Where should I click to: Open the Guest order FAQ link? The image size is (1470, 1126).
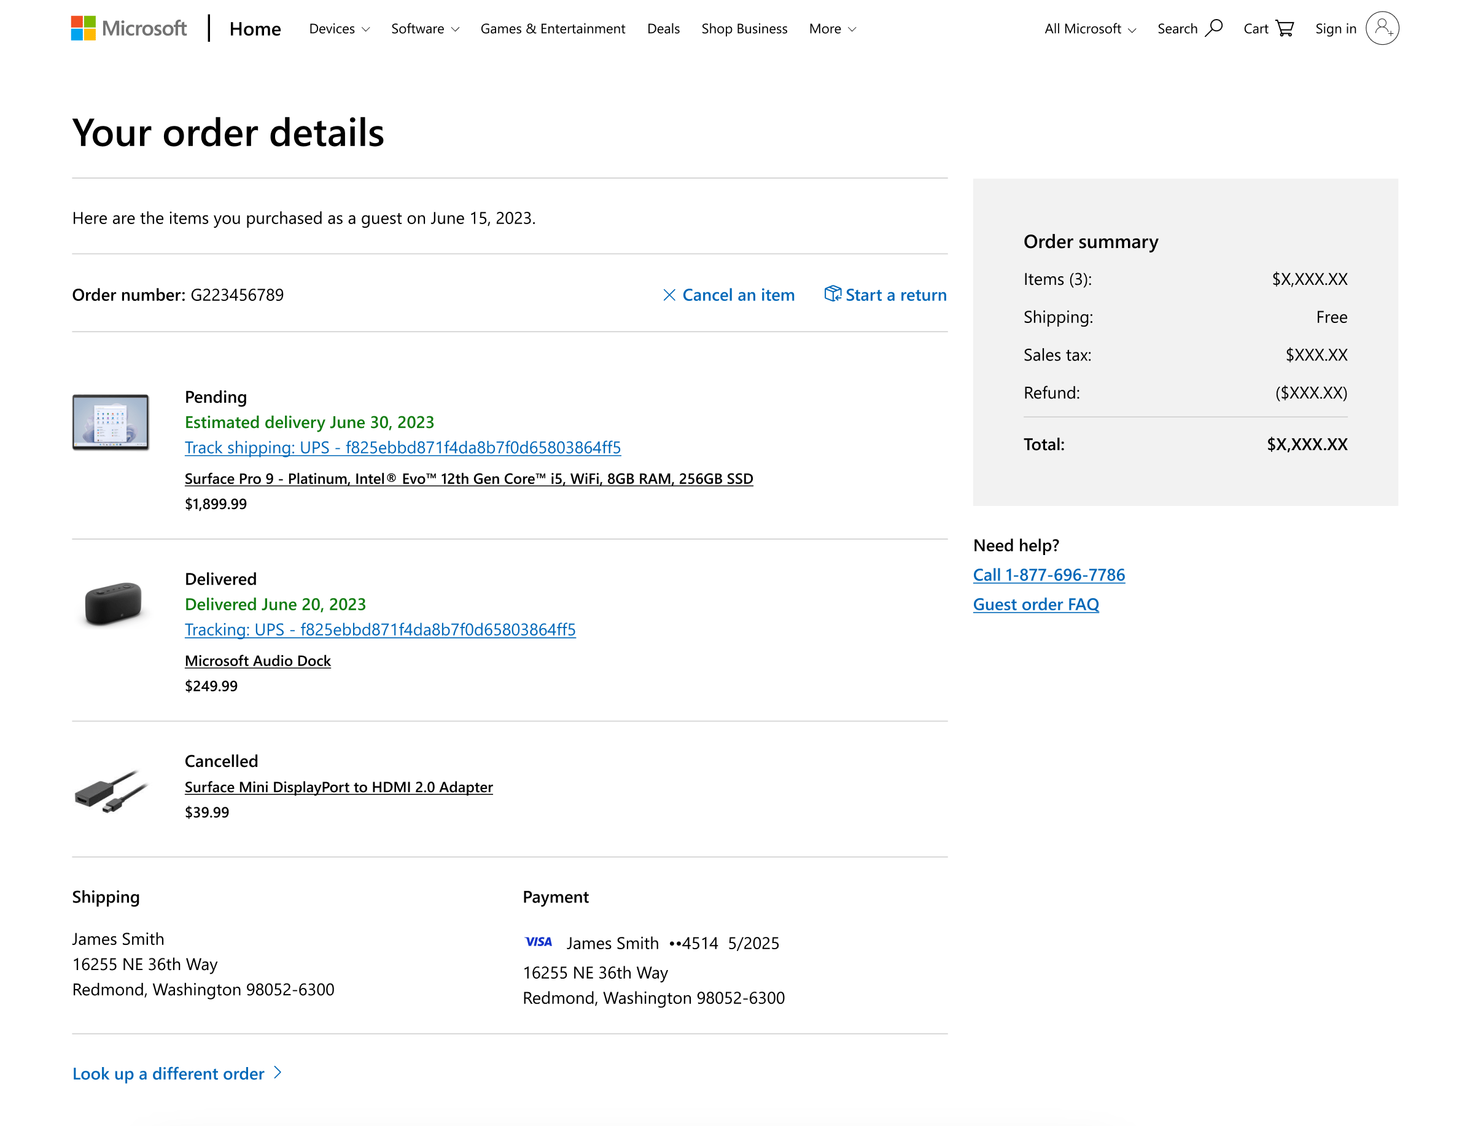coord(1036,604)
